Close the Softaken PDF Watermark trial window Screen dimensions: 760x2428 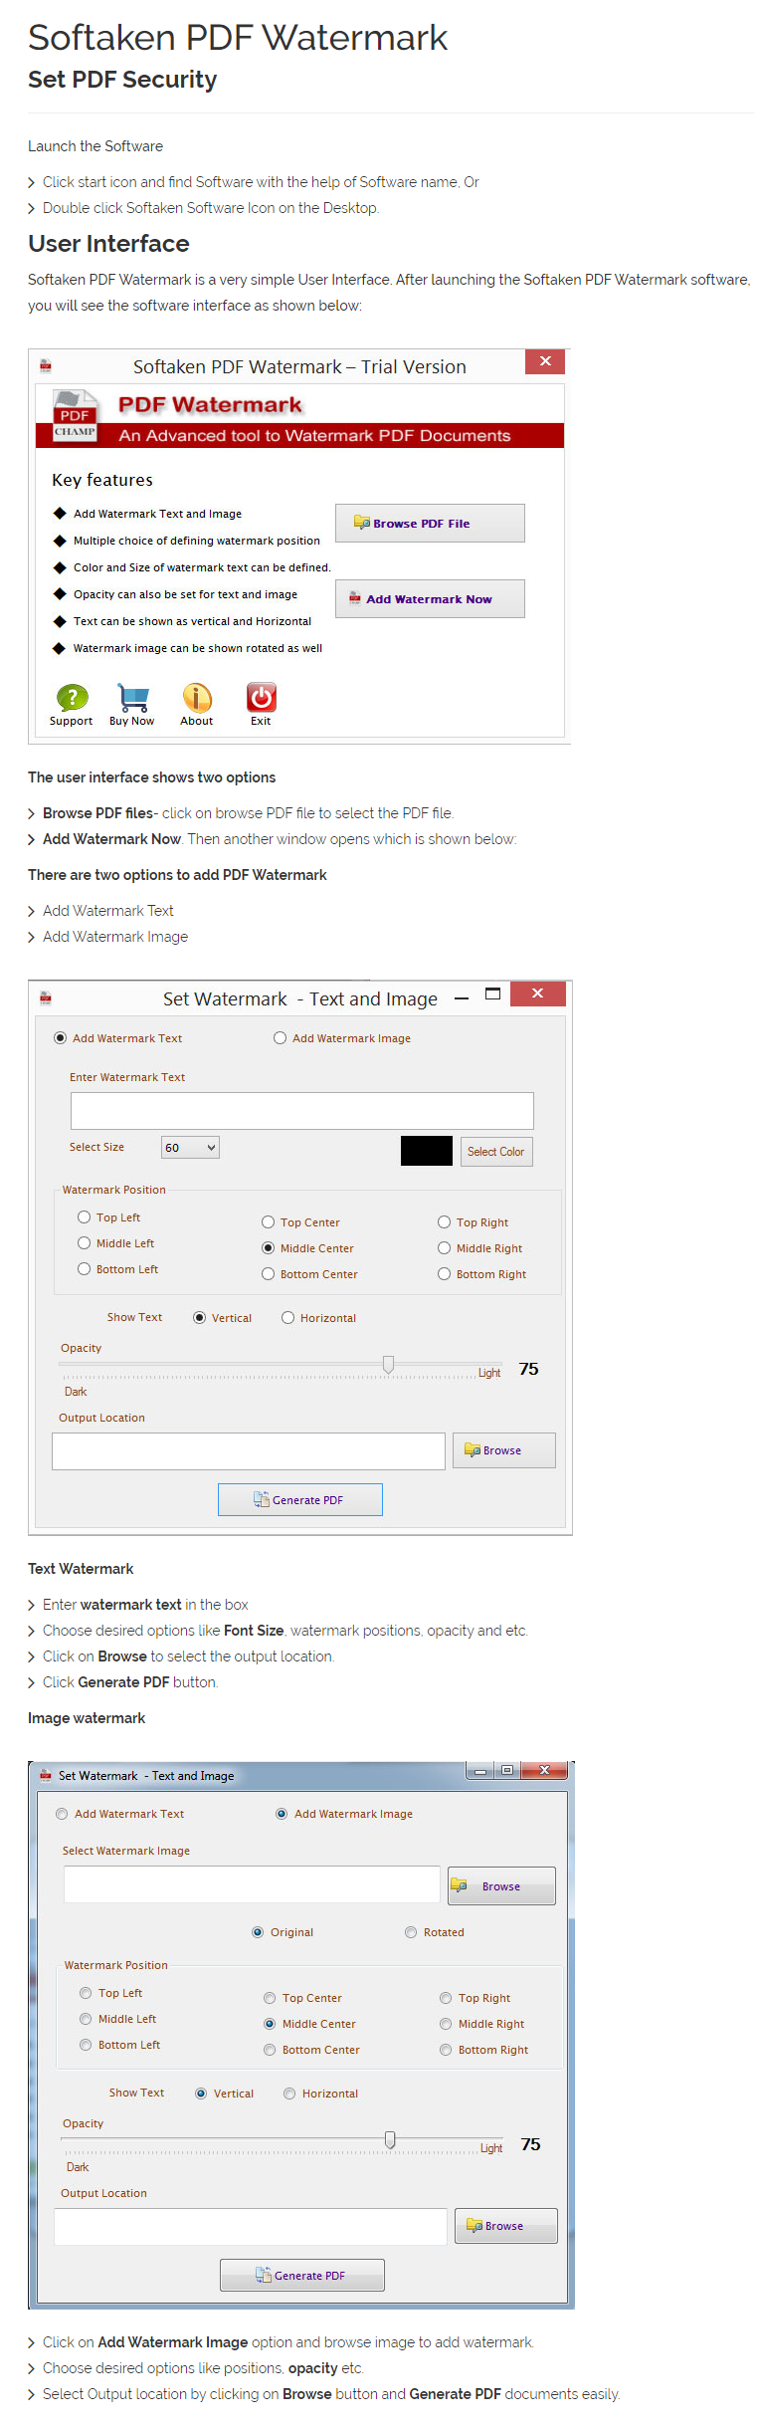click(x=545, y=361)
